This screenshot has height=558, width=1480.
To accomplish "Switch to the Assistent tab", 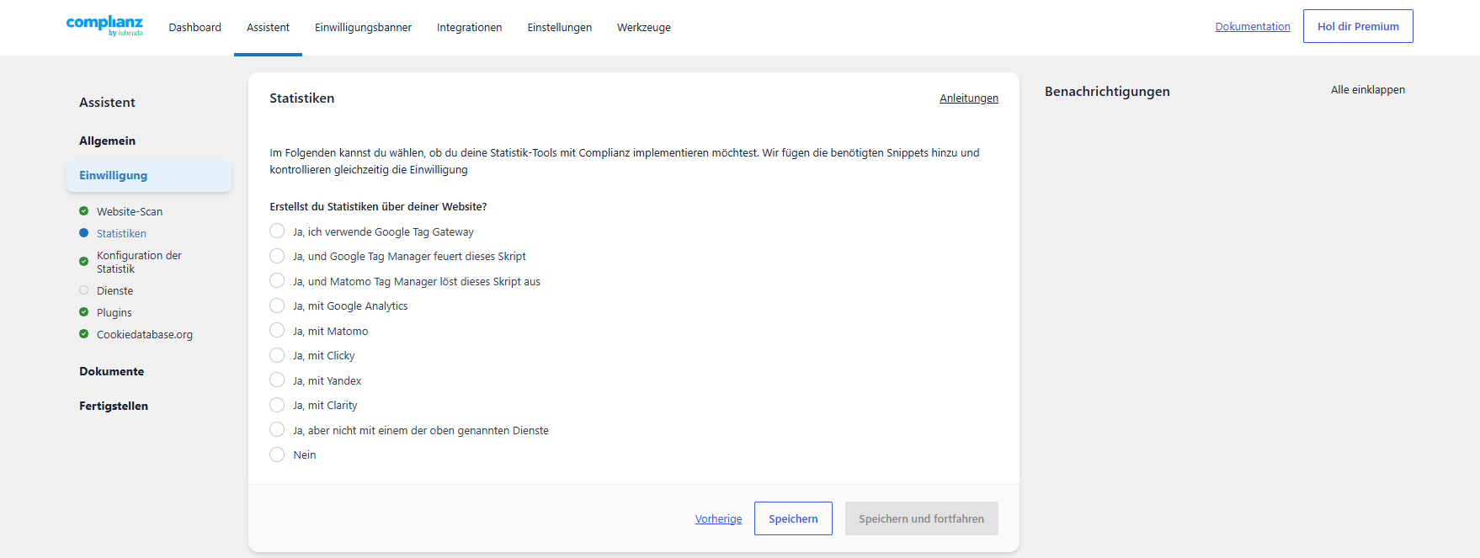I will [268, 27].
